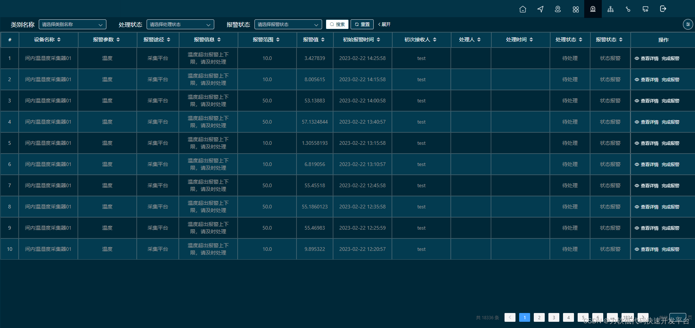View details (查看详情) for row 6
Viewport: 695px width, 328px height.
(x=646, y=165)
